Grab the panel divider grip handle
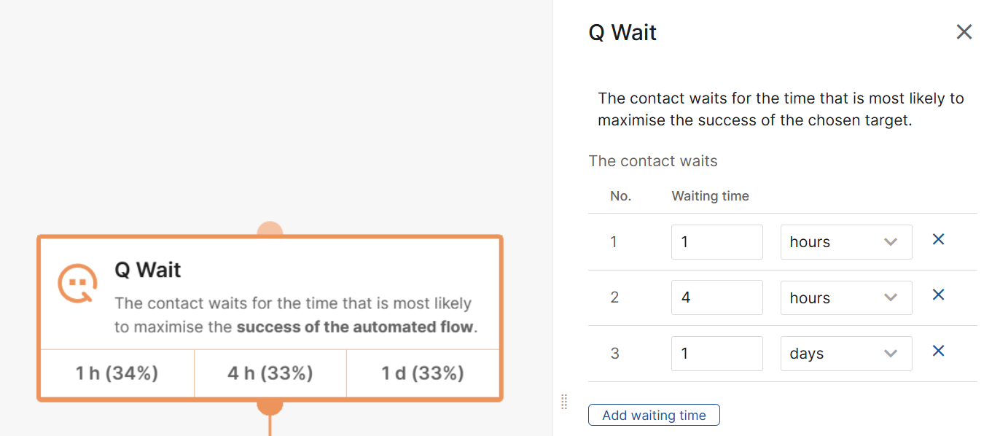The image size is (1000, 436). tap(563, 401)
